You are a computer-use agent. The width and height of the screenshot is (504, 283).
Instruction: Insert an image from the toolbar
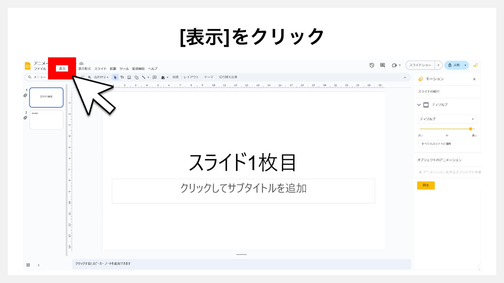tap(129, 77)
